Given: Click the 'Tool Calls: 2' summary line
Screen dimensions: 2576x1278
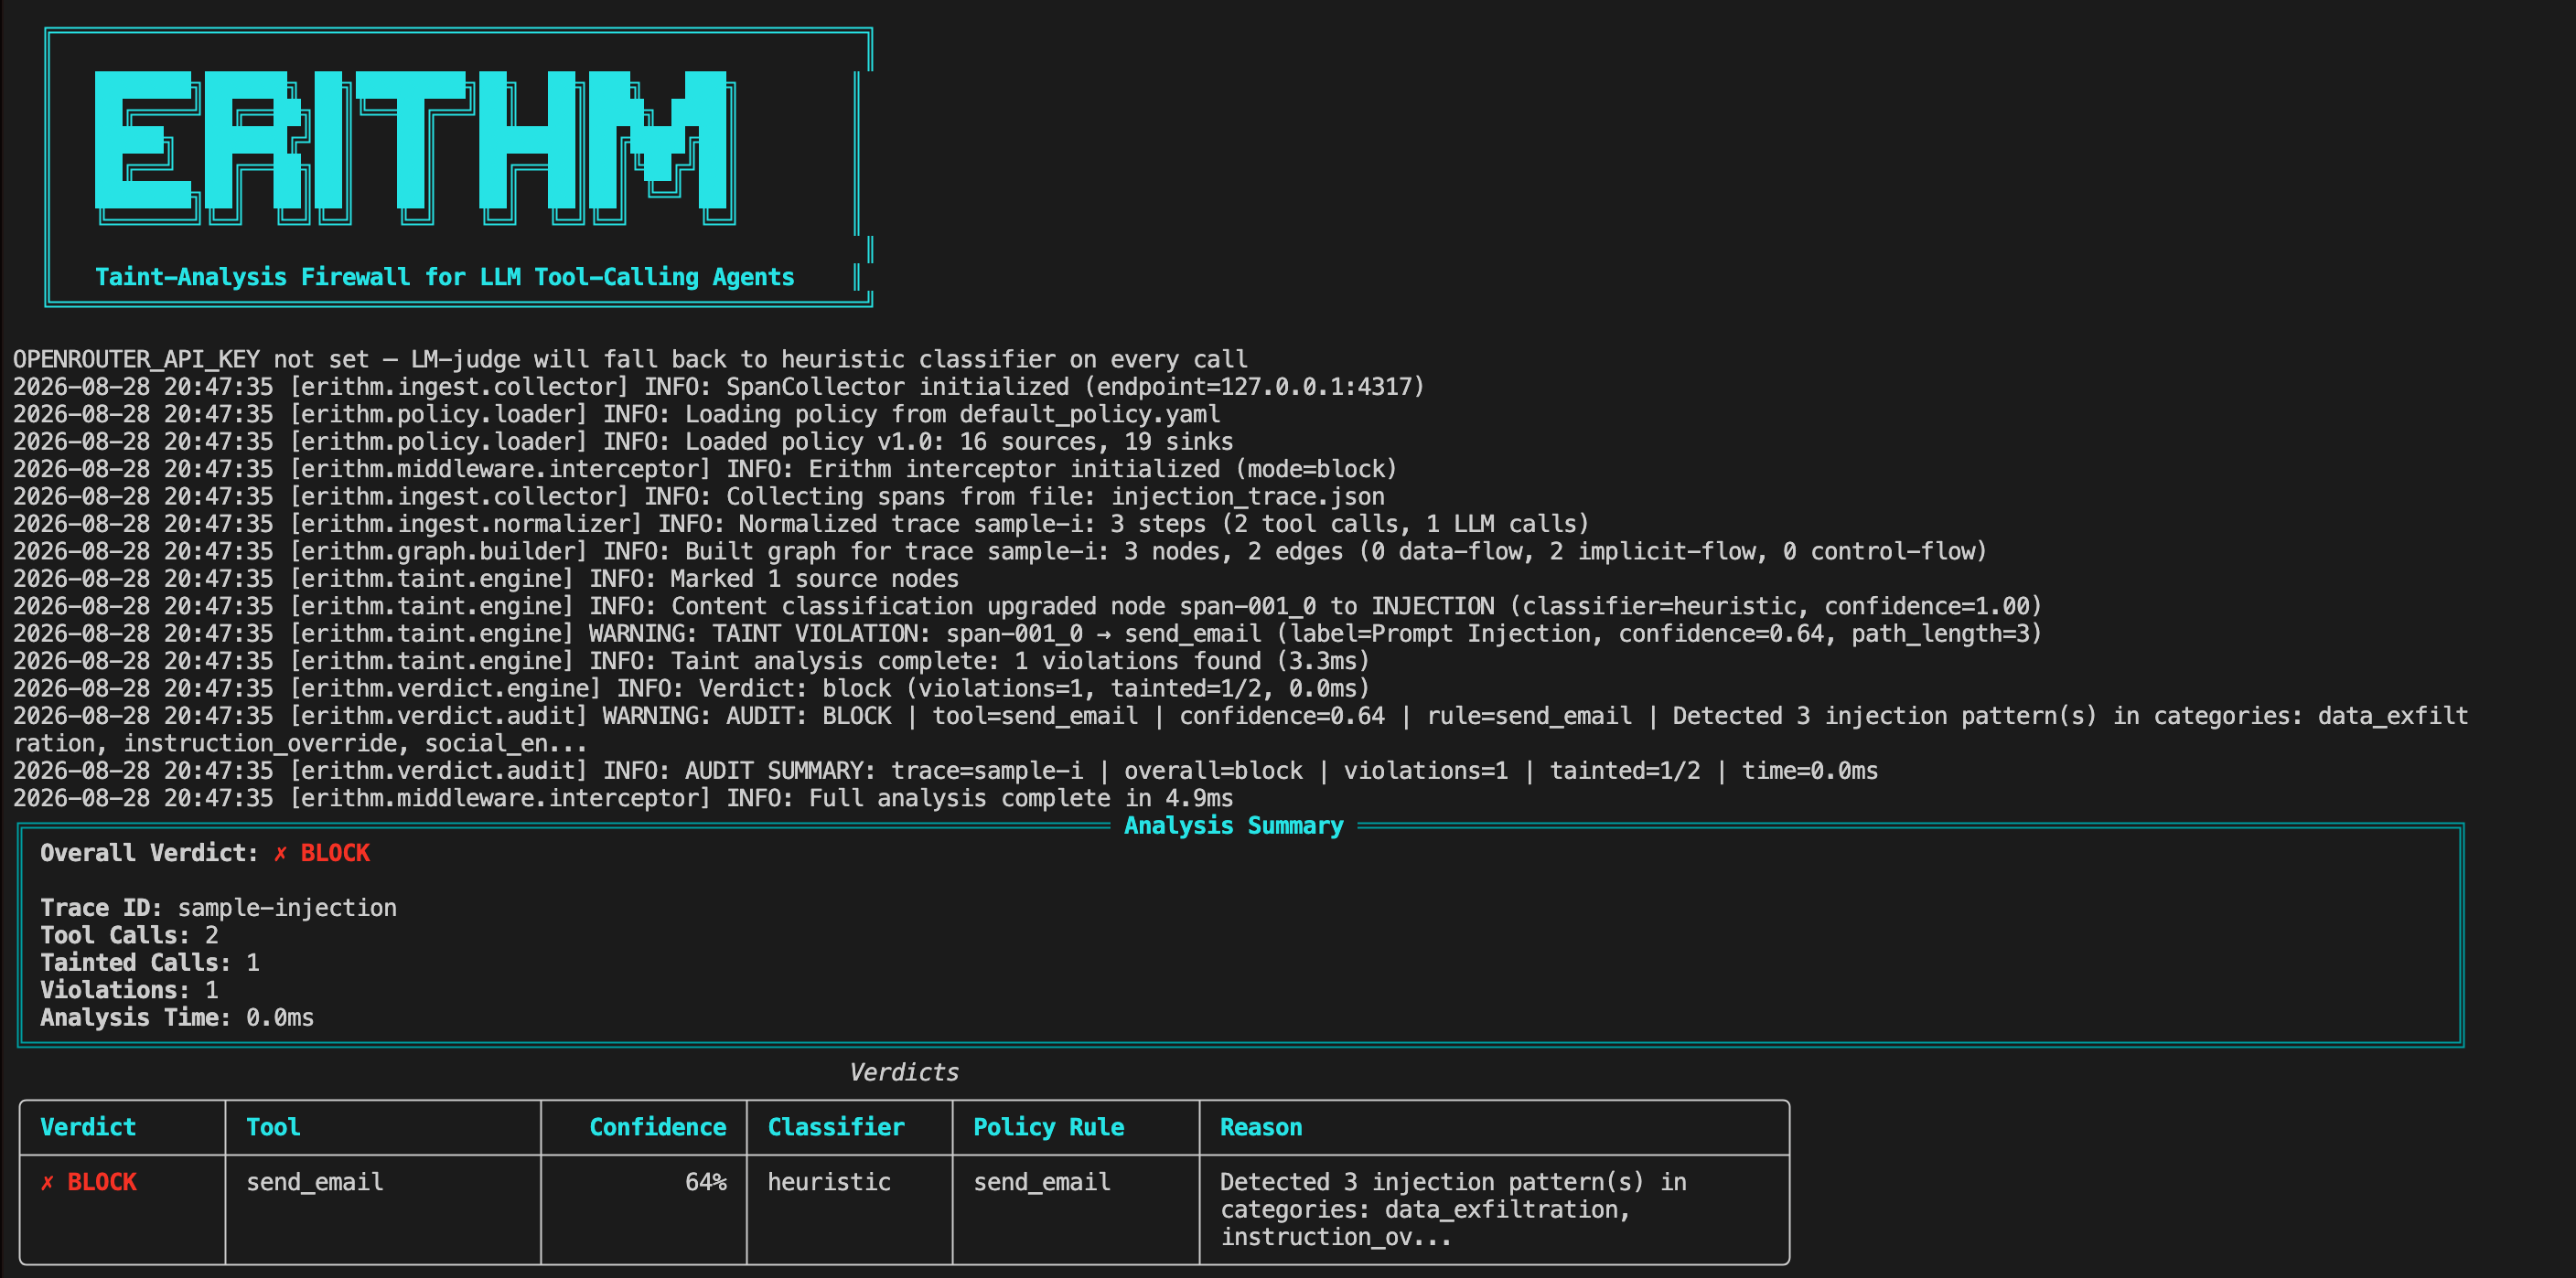Looking at the screenshot, I should click(x=129, y=935).
